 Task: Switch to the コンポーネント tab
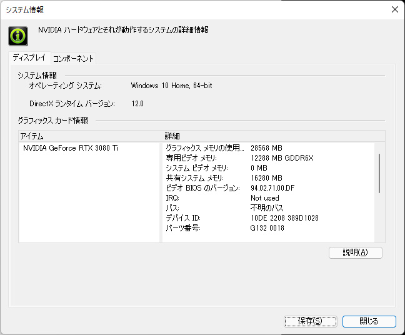coord(73,58)
